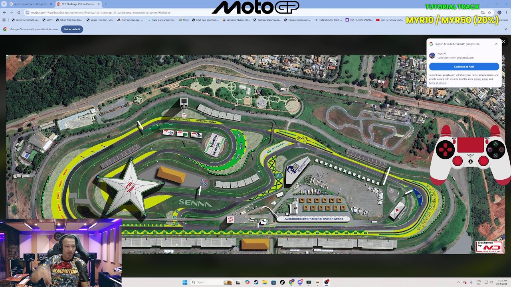511x287 pixels.
Task: Click the taskbar Search box
Action: 212,282
